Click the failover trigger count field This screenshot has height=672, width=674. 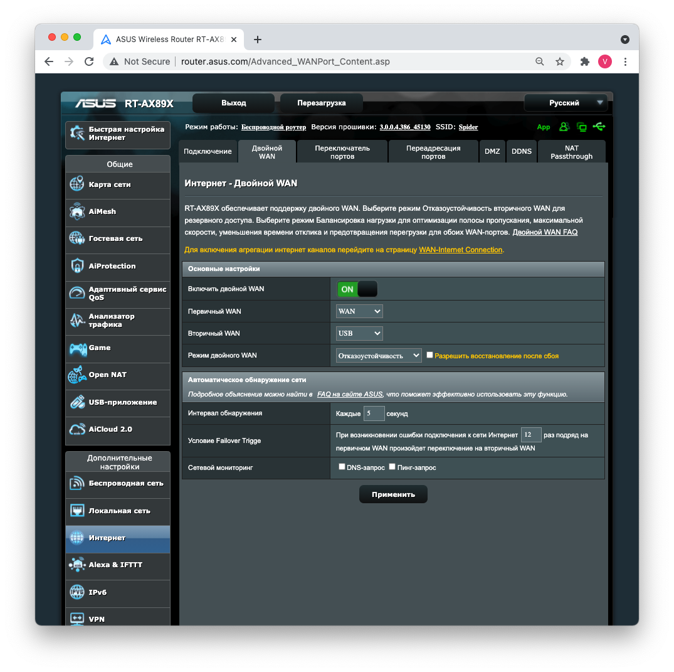click(x=531, y=435)
